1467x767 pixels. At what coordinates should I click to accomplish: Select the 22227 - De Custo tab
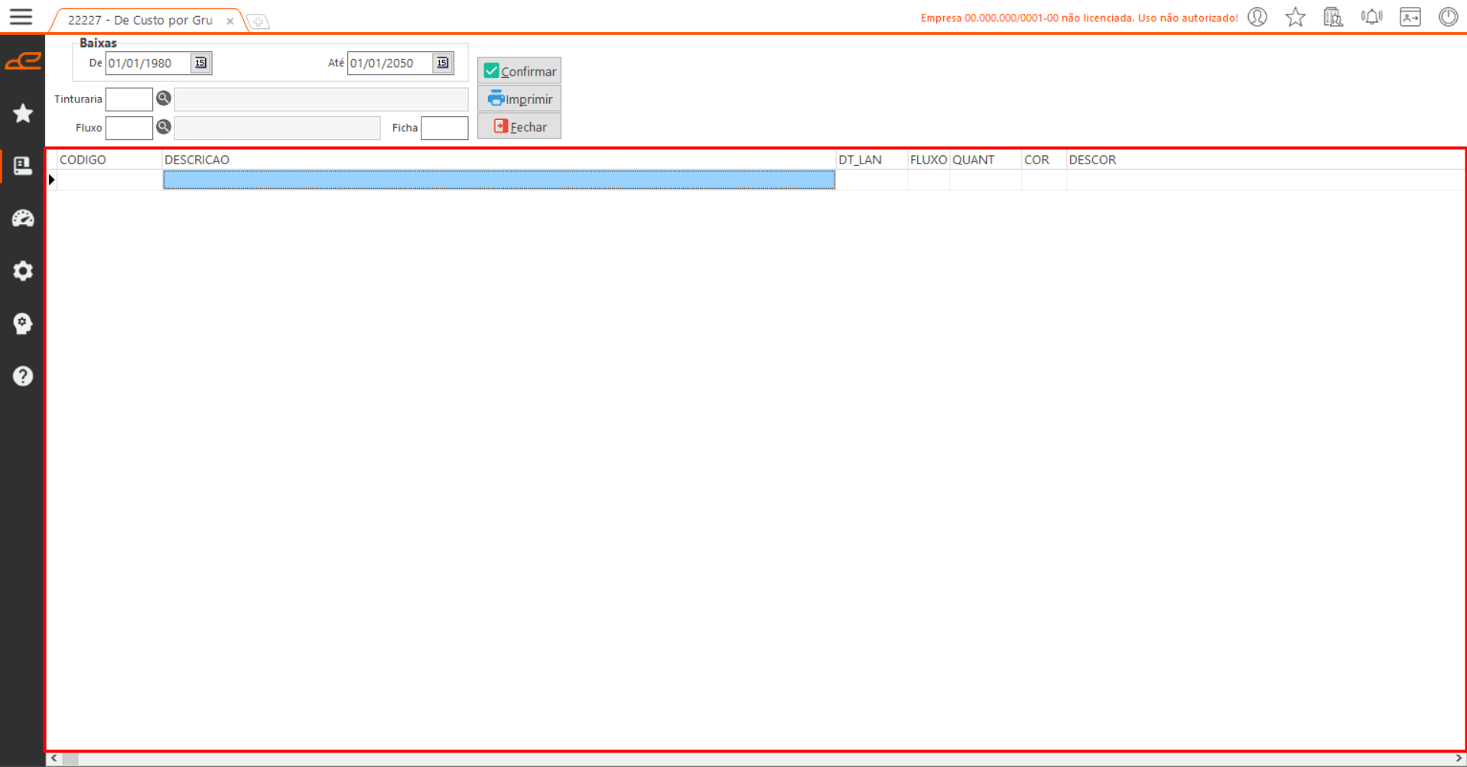140,21
